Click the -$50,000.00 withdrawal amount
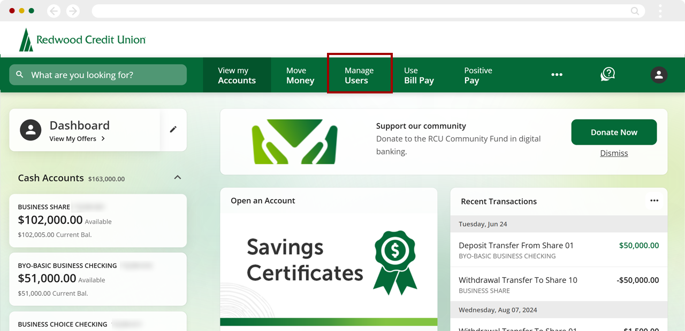This screenshot has width=685, height=331. coord(637,280)
